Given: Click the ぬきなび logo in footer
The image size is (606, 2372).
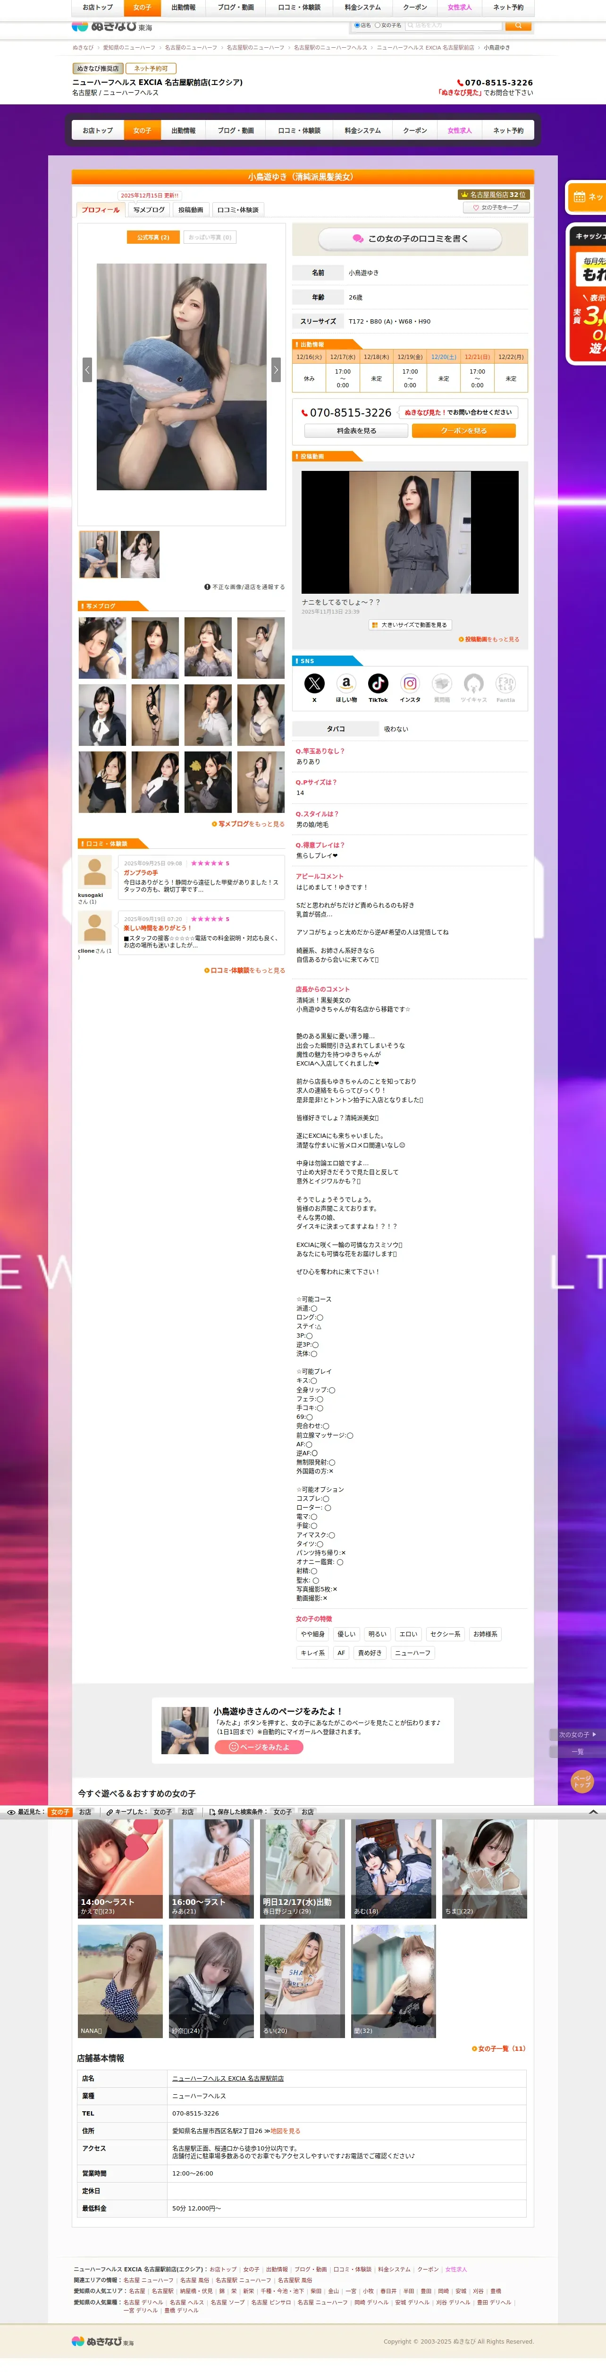Looking at the screenshot, I should [103, 2341].
